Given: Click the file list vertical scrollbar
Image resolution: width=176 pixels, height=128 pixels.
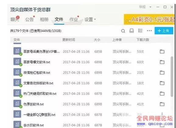Looking at the screenshot, I should [x=172, y=77].
